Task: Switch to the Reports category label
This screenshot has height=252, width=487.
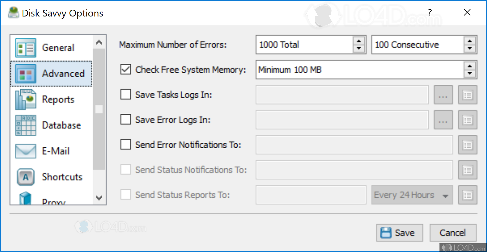Action: (58, 100)
